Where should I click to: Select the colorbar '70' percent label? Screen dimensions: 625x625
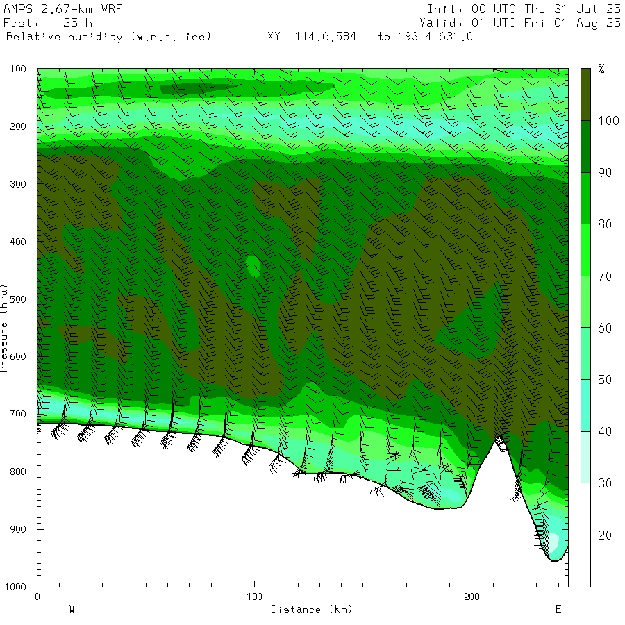[605, 276]
